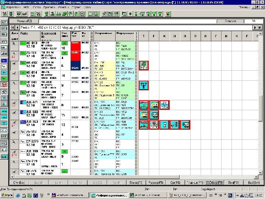Open the 'Графики' menu
The height and width of the screenshot is (199, 265).
(x=49, y=7)
